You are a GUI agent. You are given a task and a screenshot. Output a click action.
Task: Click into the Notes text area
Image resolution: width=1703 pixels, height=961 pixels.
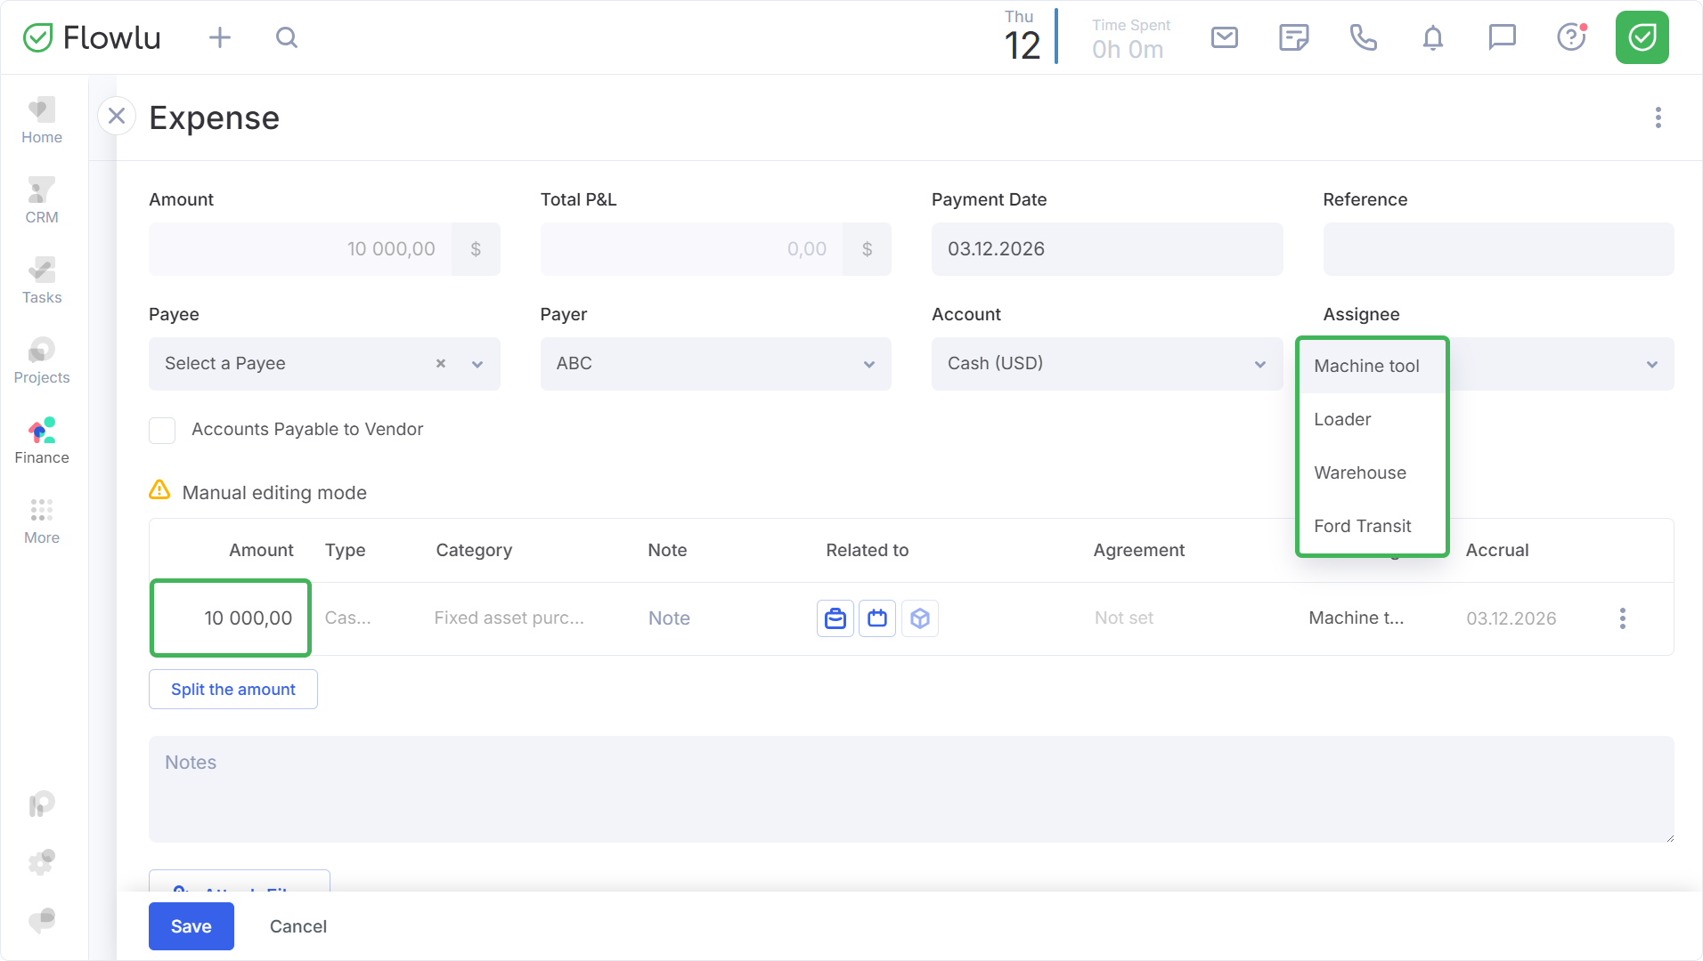coord(910,789)
